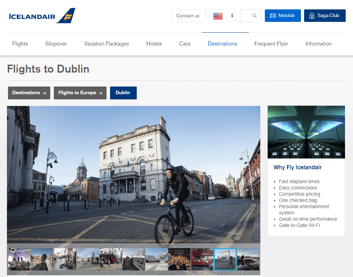Select the last thumbnail showing river bridge
Viewport: 353px width, 277px height.
[x=248, y=259]
